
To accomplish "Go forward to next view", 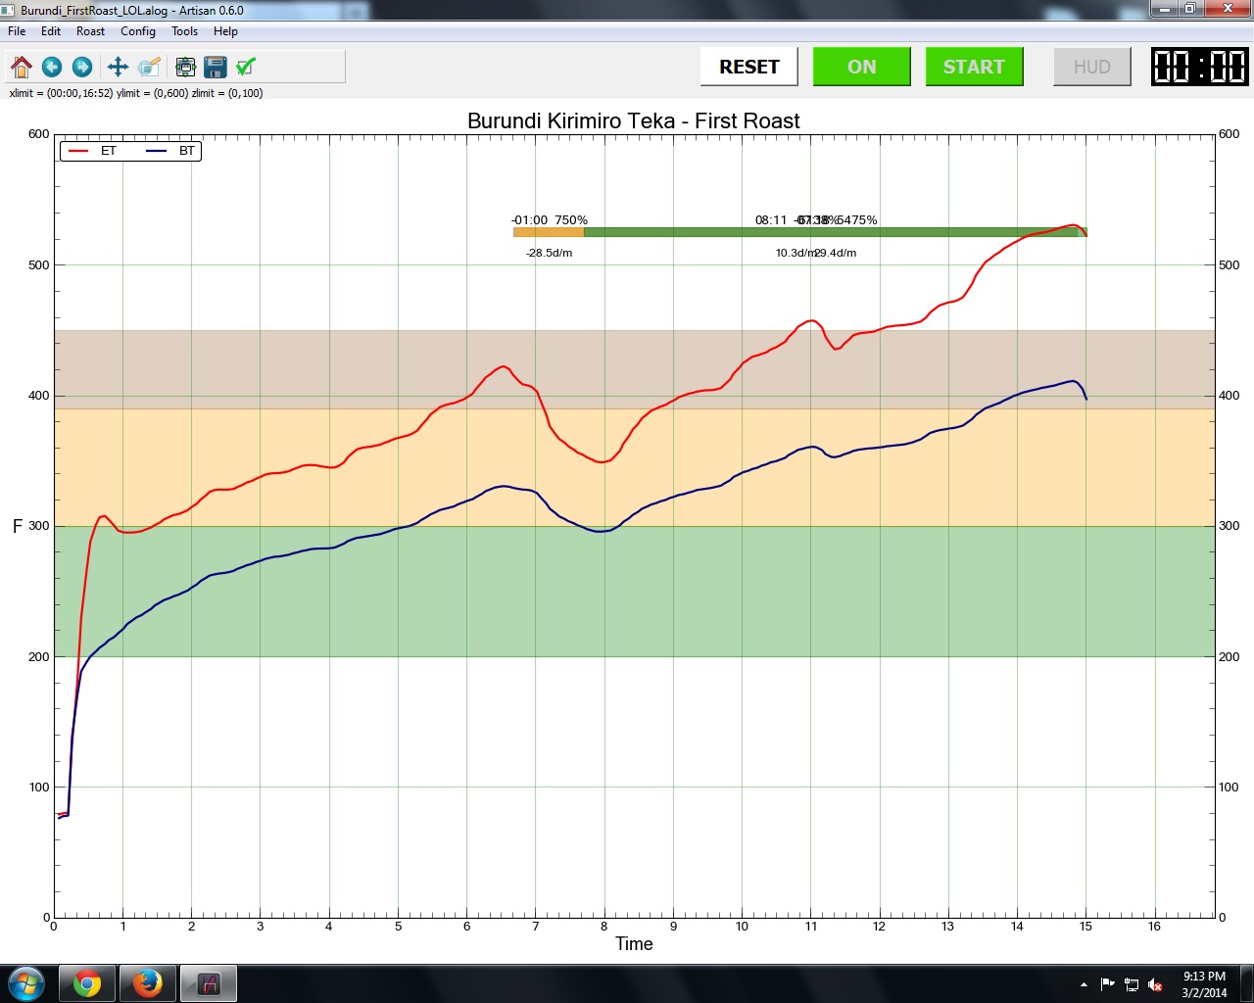I will pos(82,67).
